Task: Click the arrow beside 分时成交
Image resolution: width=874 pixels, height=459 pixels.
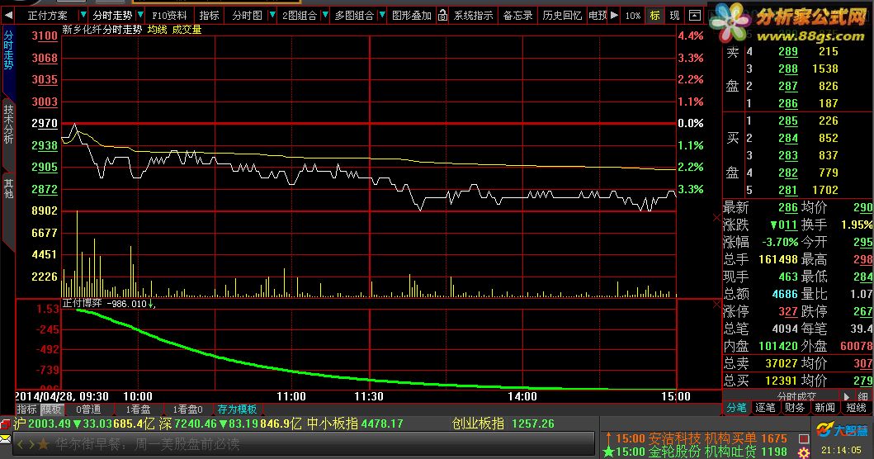Action: tap(846, 396)
